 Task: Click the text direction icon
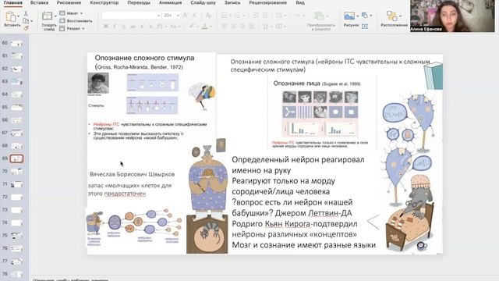point(266,27)
